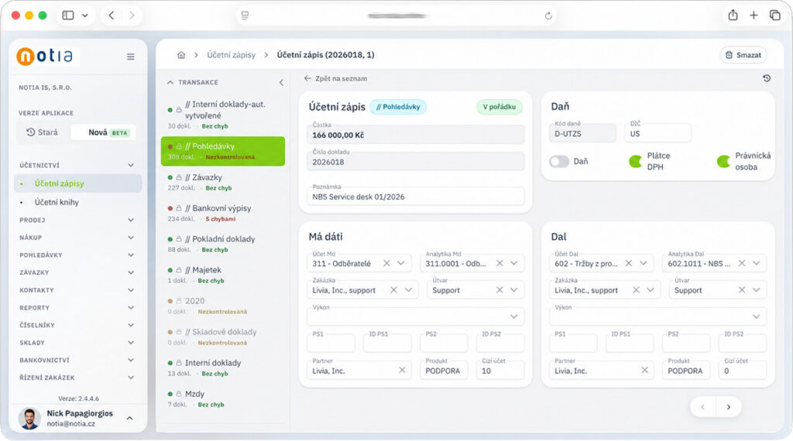The height and width of the screenshot is (441, 793).
Task: Toggle the Právnická osoba switch
Action: [x=723, y=161]
